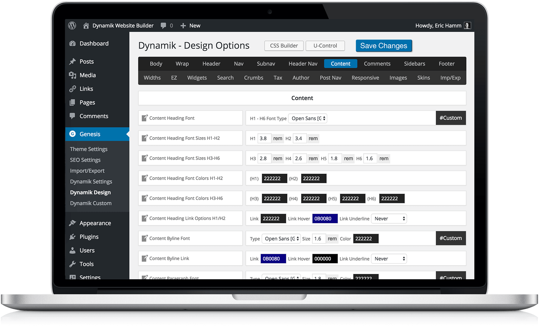
Task: Open the H1 - H6 Font Type dropdown
Action: pyautogui.click(x=308, y=118)
